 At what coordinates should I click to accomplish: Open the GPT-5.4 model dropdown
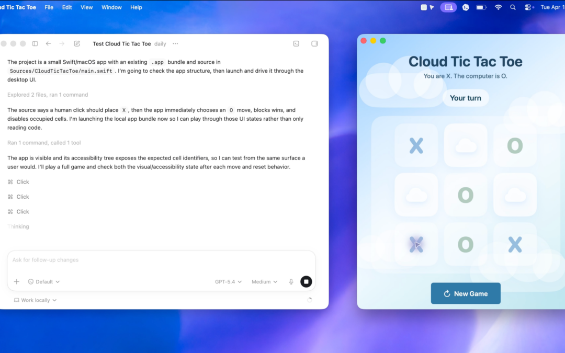click(x=228, y=281)
